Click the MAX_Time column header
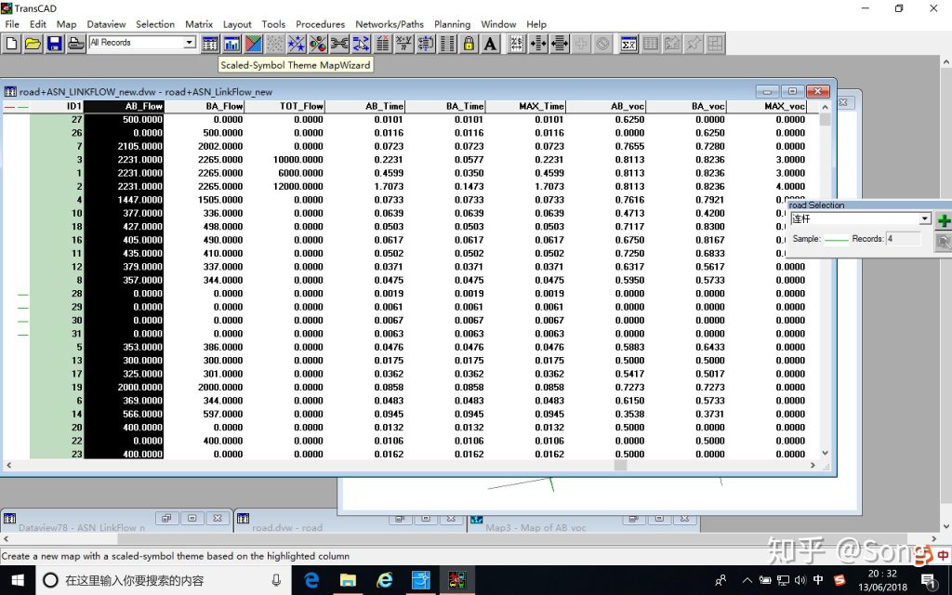952x595 pixels. pyautogui.click(x=525, y=106)
